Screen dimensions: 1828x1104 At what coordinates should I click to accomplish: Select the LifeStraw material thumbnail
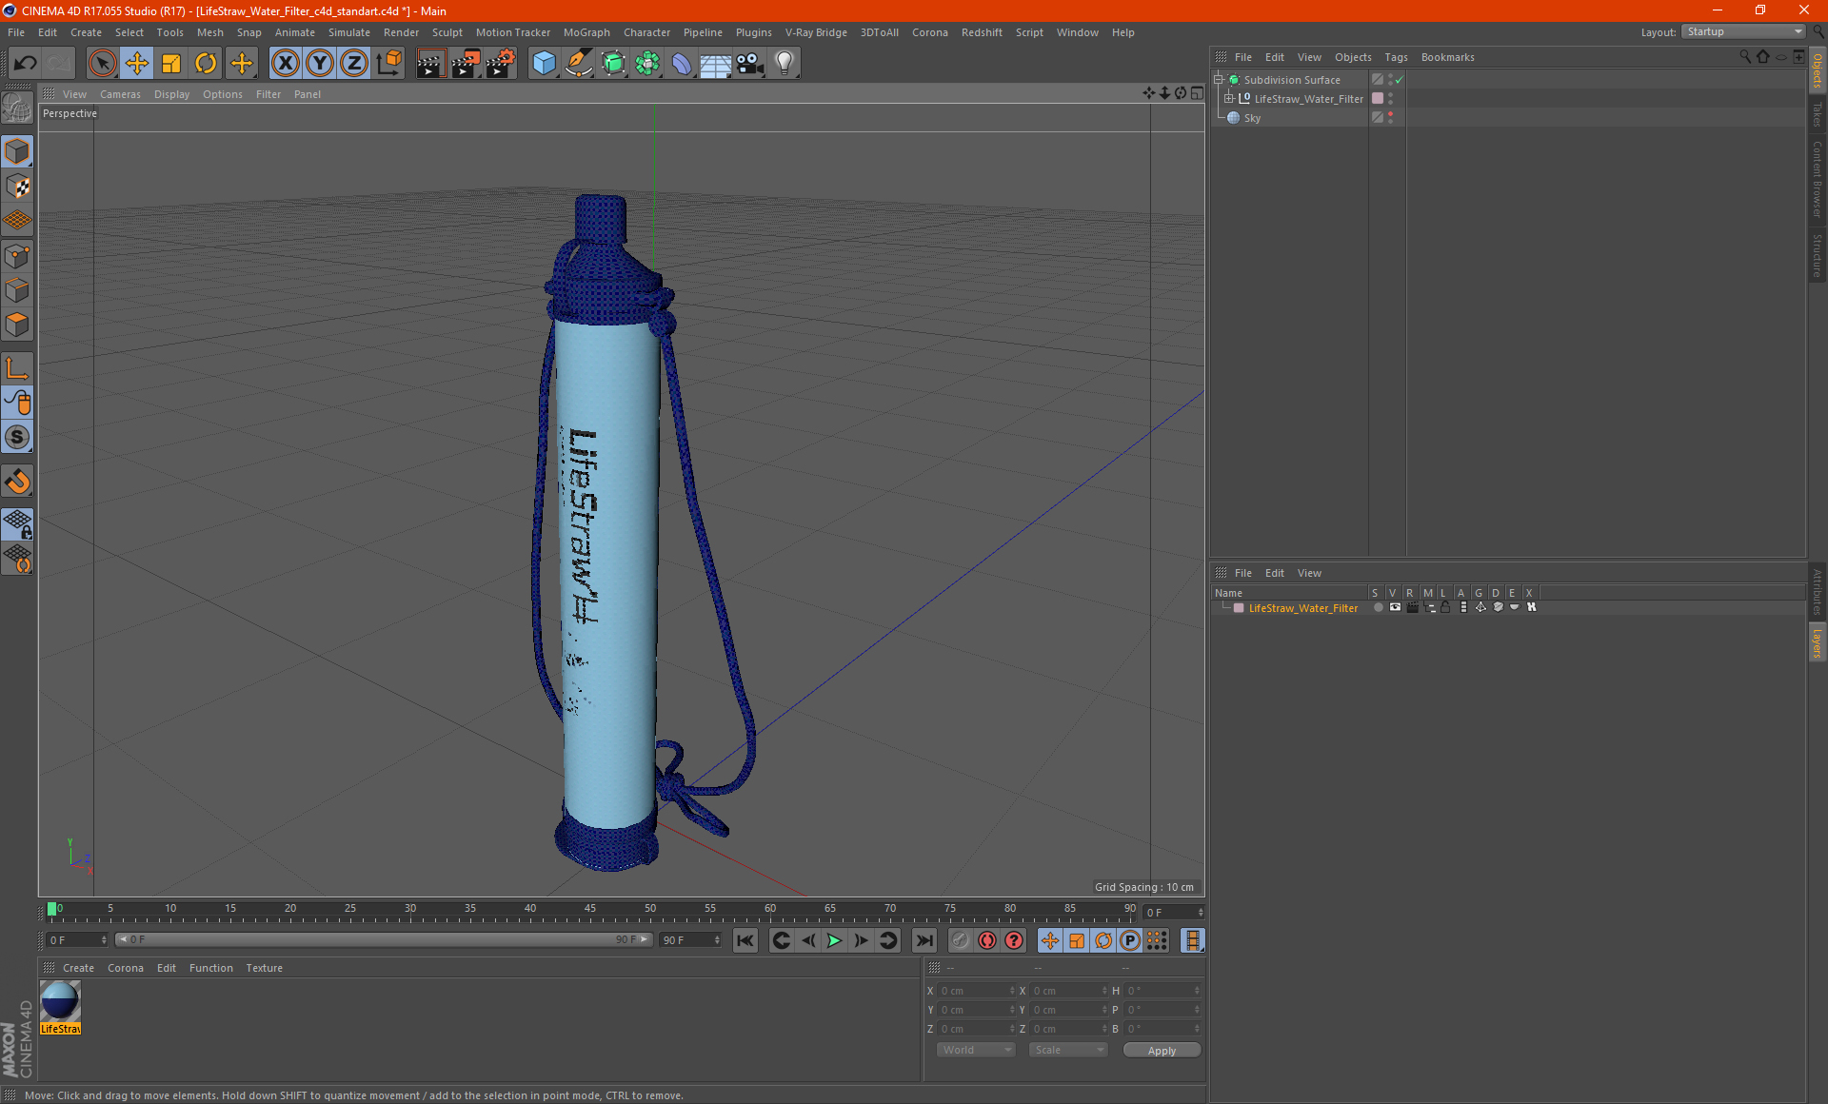click(x=61, y=1001)
